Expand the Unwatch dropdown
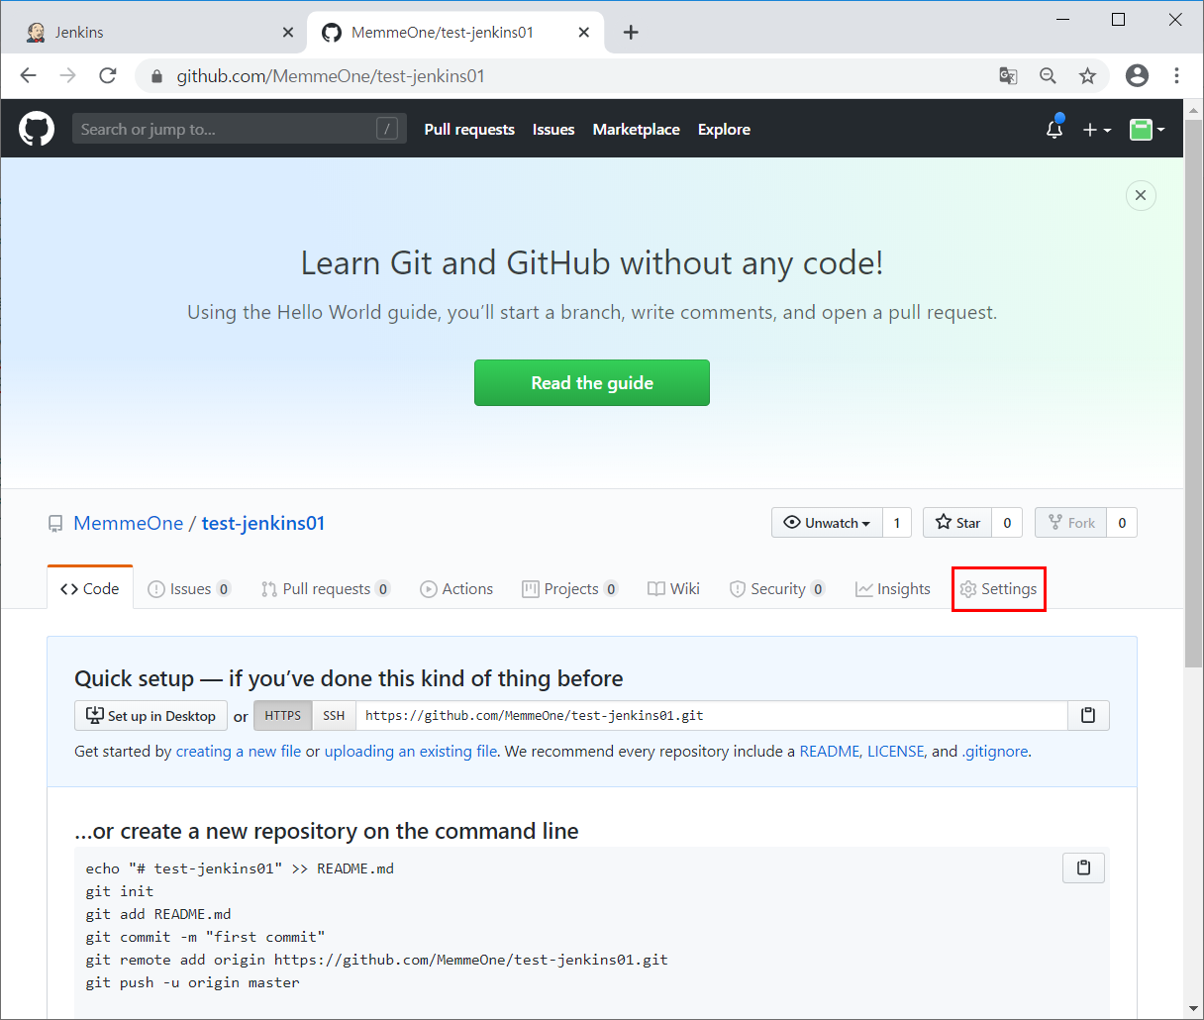 (827, 523)
